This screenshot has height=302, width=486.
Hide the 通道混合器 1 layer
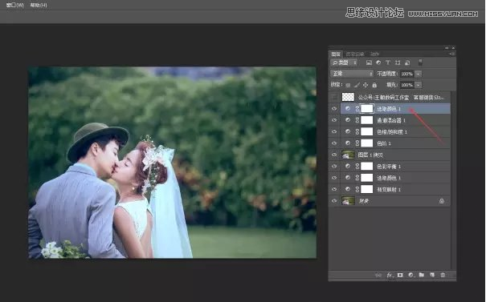click(334, 120)
